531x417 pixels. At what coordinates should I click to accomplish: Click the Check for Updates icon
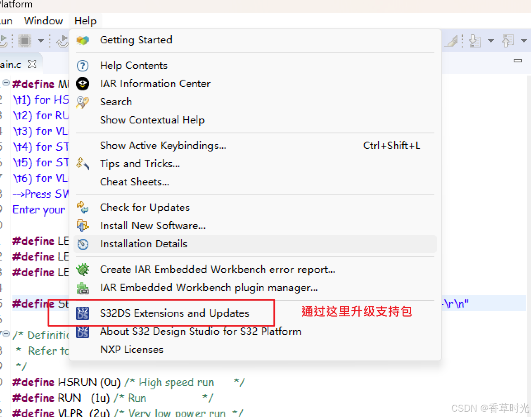click(83, 207)
